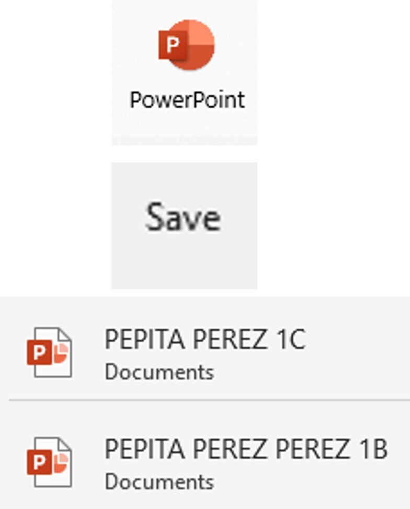Screen dimensions: 410x509
Task: Click the pptx icon beside the 1C file
Action: click(50, 352)
